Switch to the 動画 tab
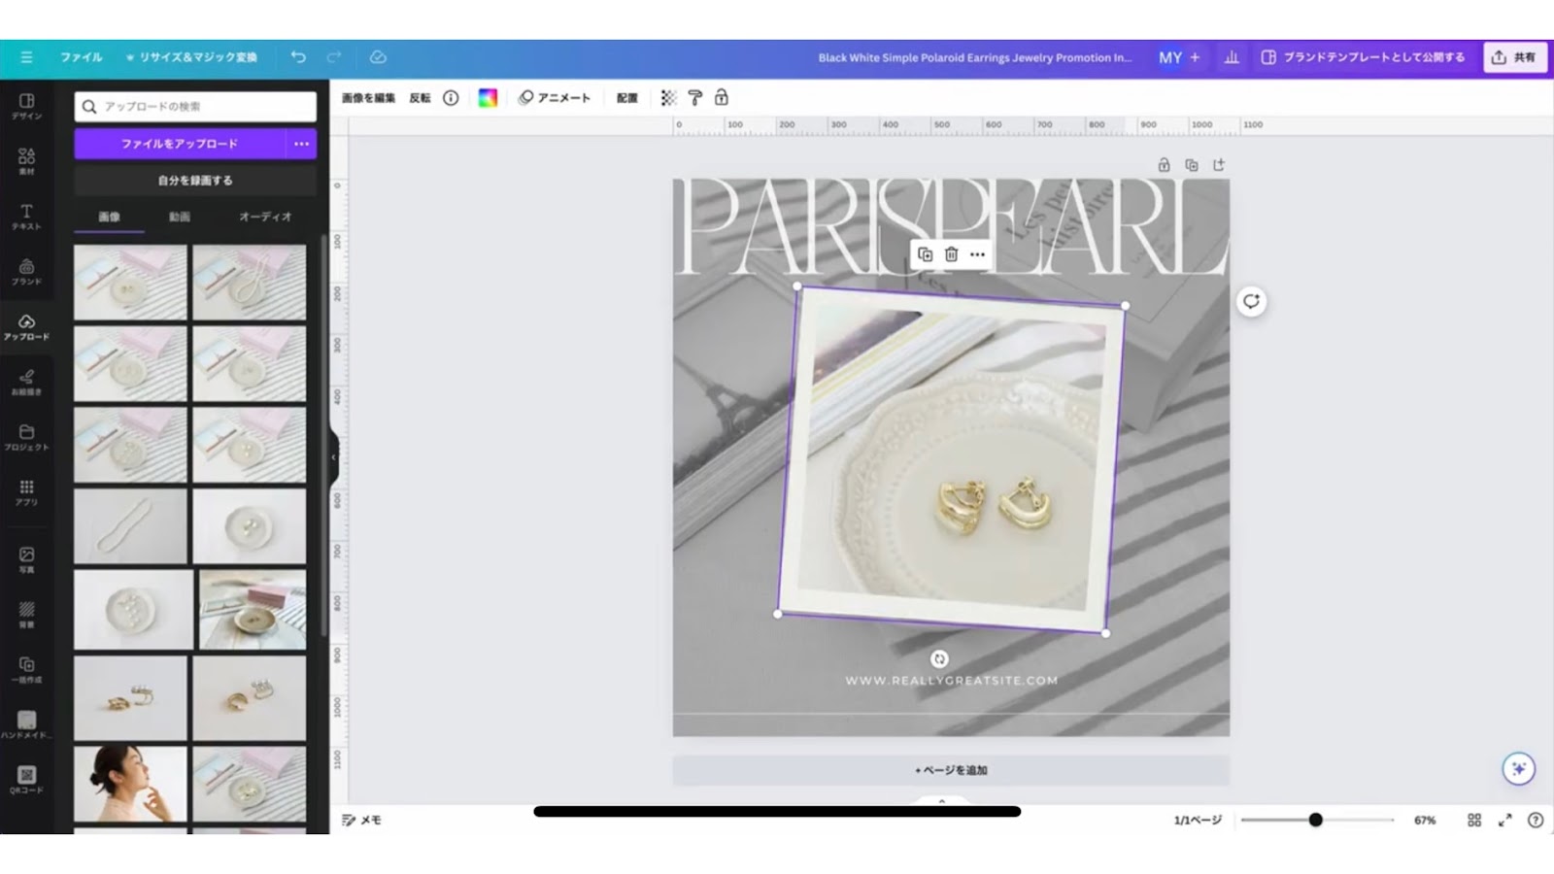The width and height of the screenshot is (1554, 874). click(x=180, y=217)
